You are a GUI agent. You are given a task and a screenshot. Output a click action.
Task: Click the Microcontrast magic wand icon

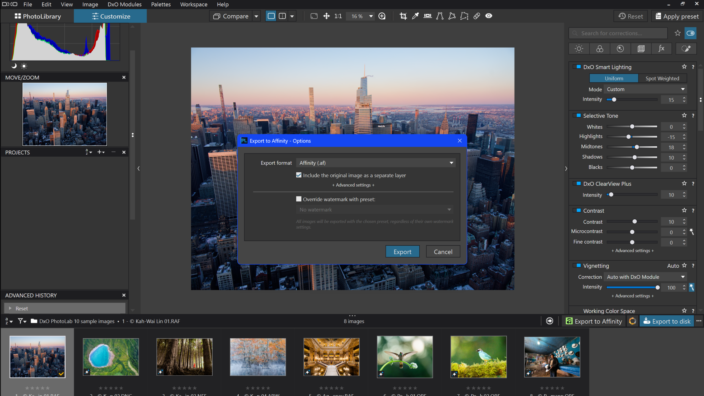click(x=692, y=232)
